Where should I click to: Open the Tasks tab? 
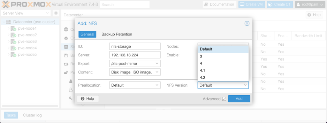(x=11, y=115)
